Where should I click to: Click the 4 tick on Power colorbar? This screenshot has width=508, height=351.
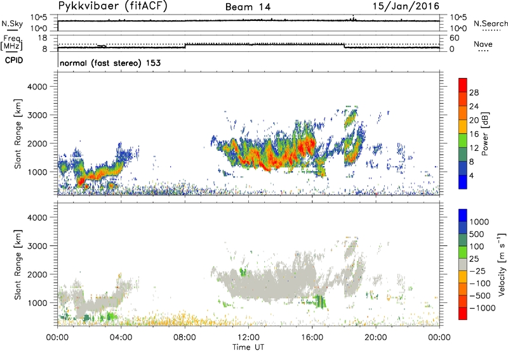point(472,175)
